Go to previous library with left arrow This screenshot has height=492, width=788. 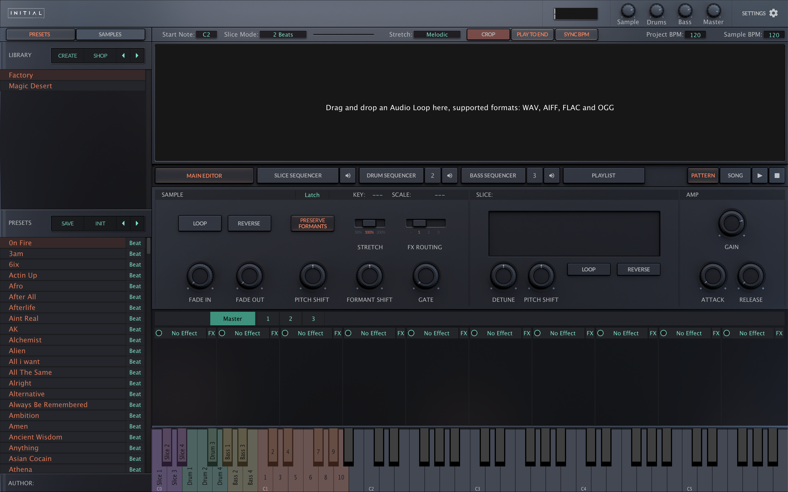coord(123,56)
